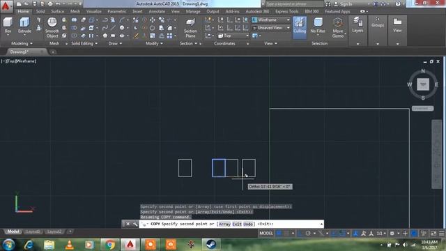Screen dimensions: 446x251
Task: Open the AutoCAD application menu button
Action: (x=6, y=6)
